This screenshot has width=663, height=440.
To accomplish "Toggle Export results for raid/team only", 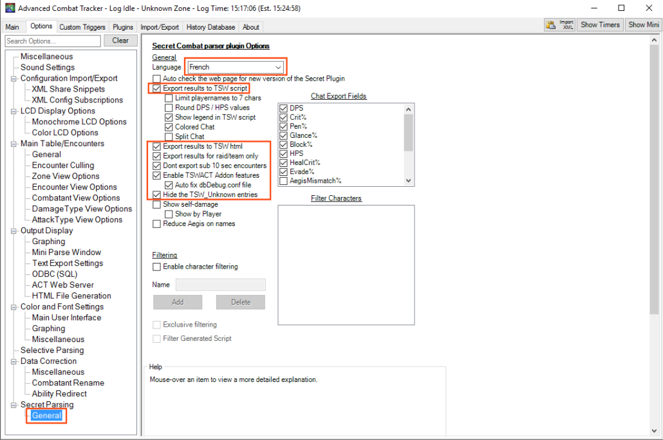I will (156, 156).
